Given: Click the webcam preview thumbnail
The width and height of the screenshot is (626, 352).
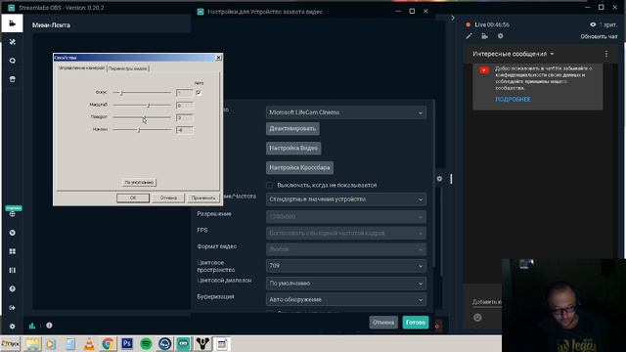Looking at the screenshot, I should 563,305.
